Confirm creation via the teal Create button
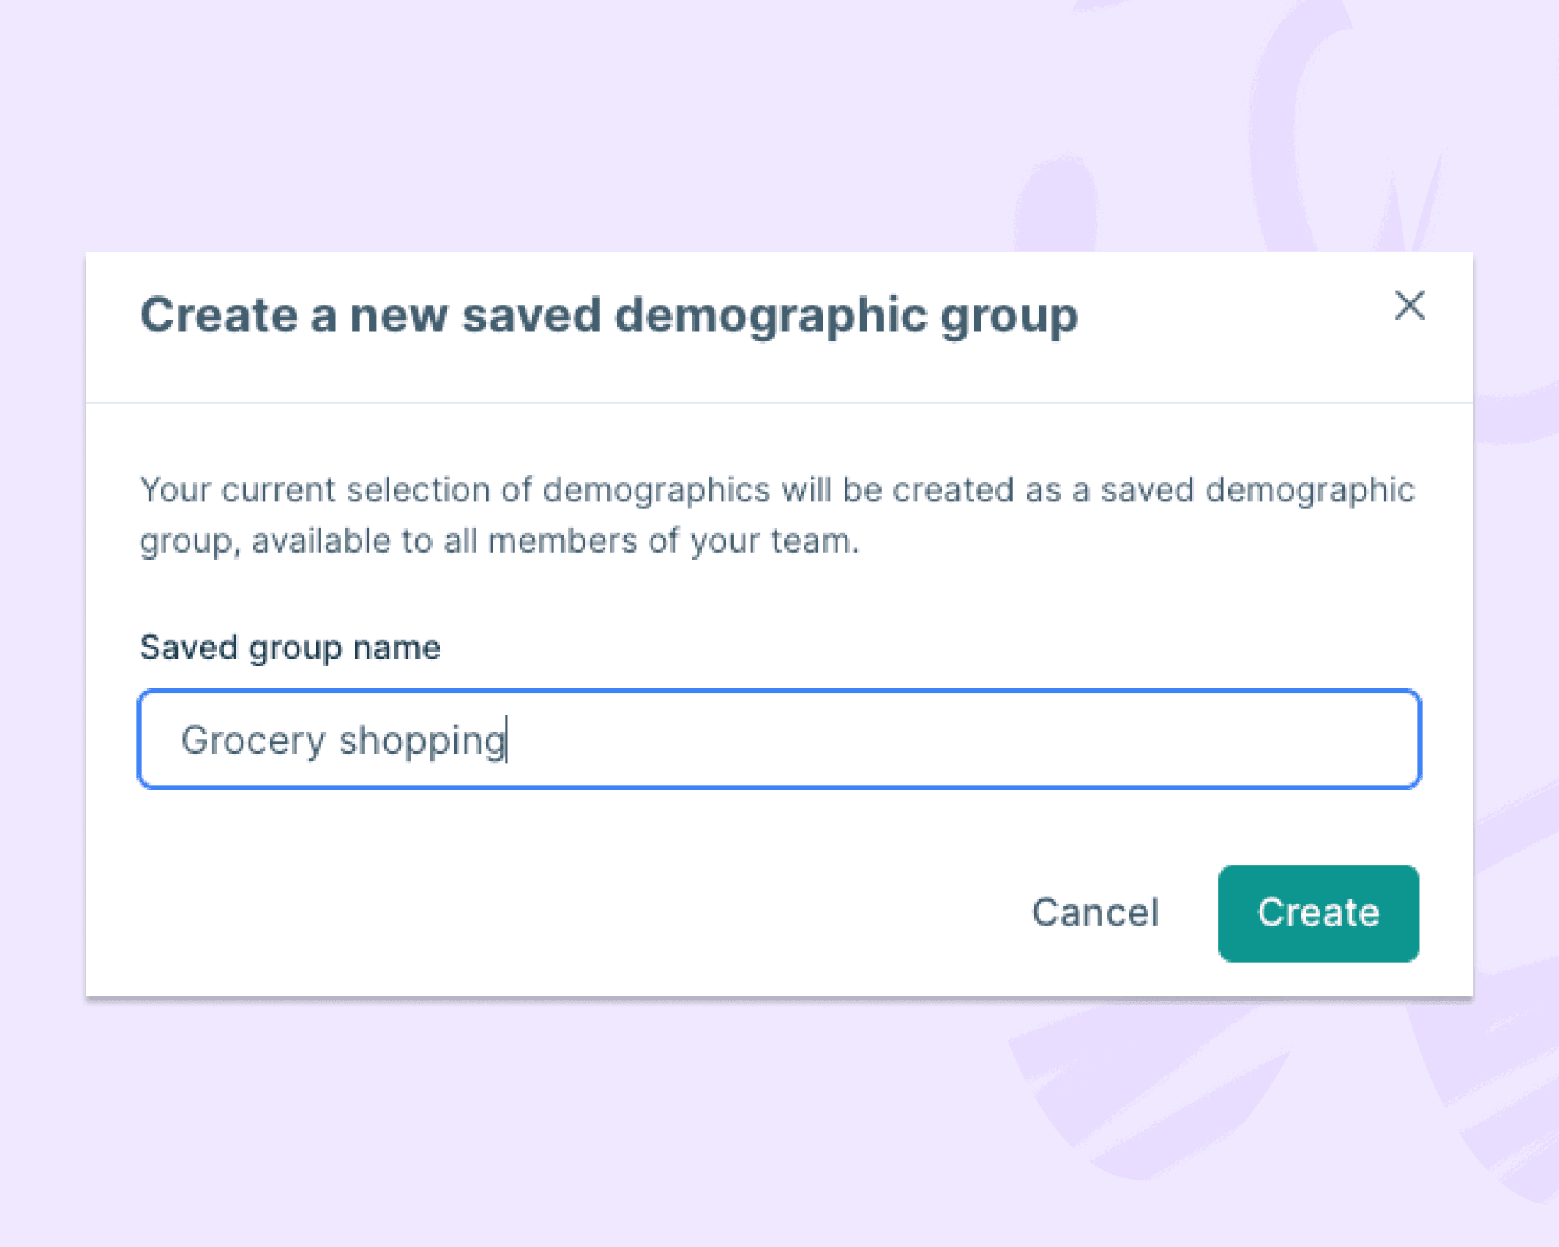Screen dimensions: 1559x1247 point(1318,913)
